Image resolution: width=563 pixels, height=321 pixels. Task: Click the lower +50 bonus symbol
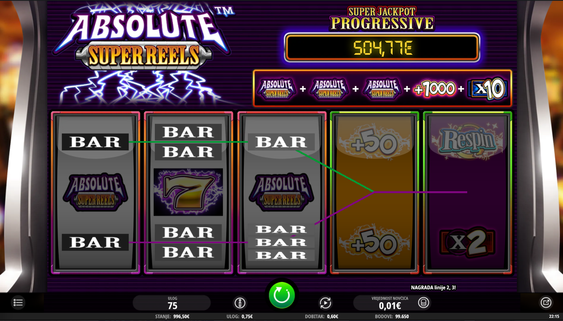coord(375,244)
